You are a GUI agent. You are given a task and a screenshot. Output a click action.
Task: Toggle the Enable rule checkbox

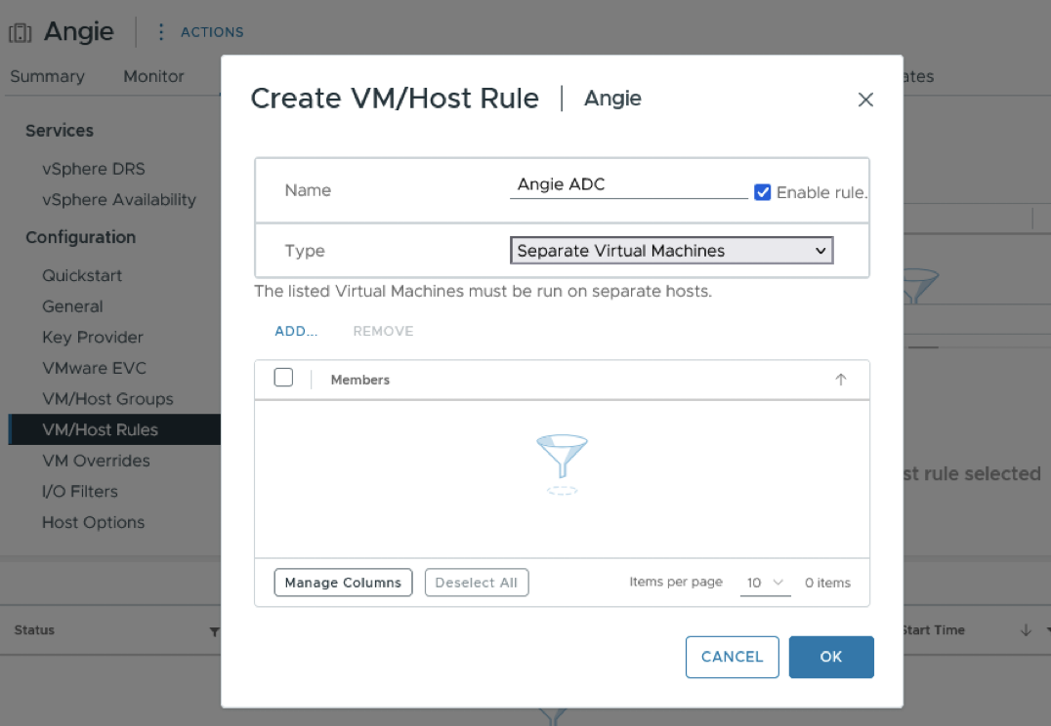[763, 192]
